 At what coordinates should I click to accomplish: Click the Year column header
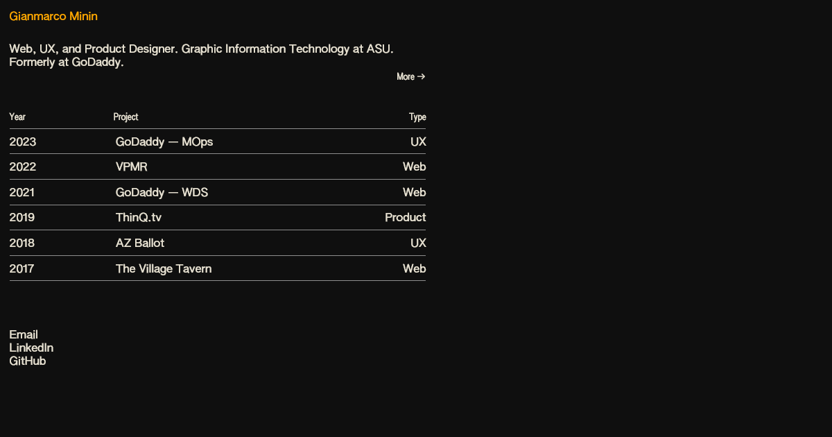click(x=17, y=117)
